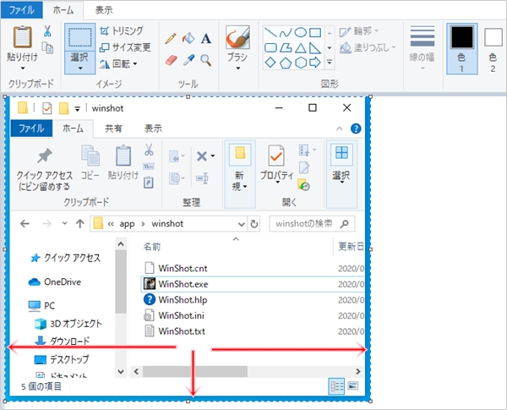Choose the right arrow shape
Screen dimensions: 507x410
tap(315, 63)
